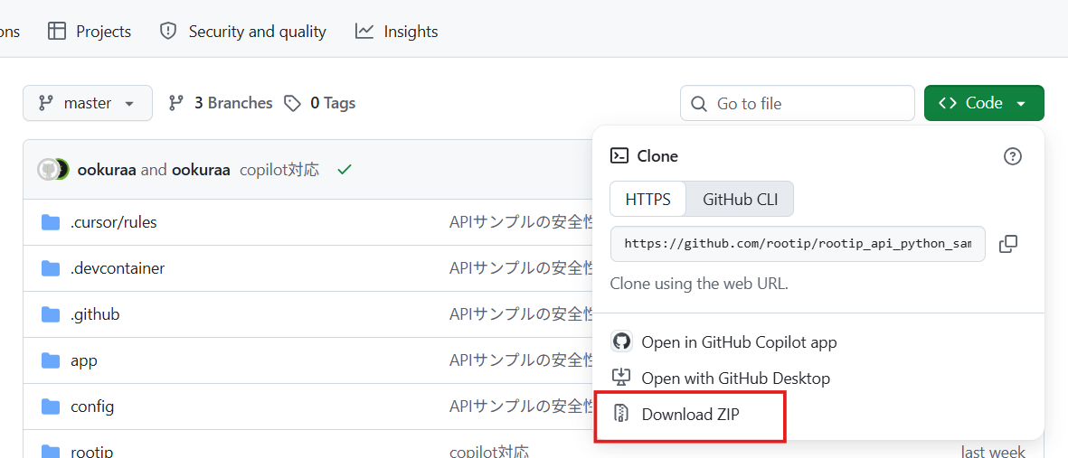
Task: Click the GitHub Desktop download icon
Action: 620,378
